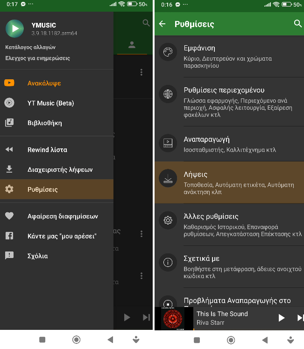
Task: Switch to the account profile tab
Action: point(132,45)
